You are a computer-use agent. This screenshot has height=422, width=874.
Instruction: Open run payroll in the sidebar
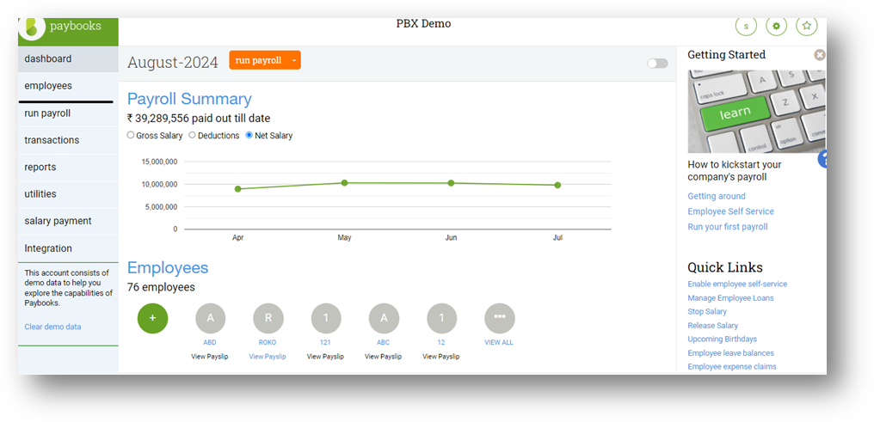coord(68,113)
